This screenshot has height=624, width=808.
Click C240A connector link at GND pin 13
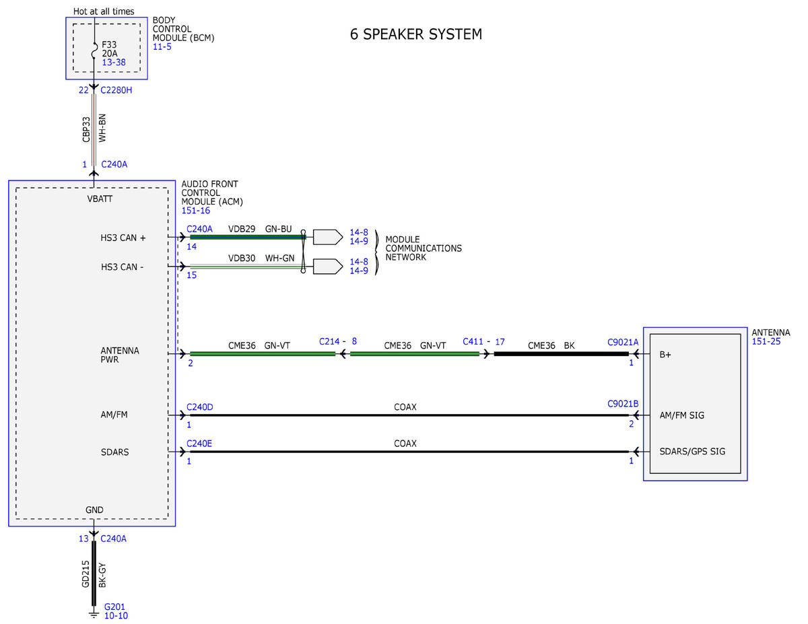tap(113, 539)
